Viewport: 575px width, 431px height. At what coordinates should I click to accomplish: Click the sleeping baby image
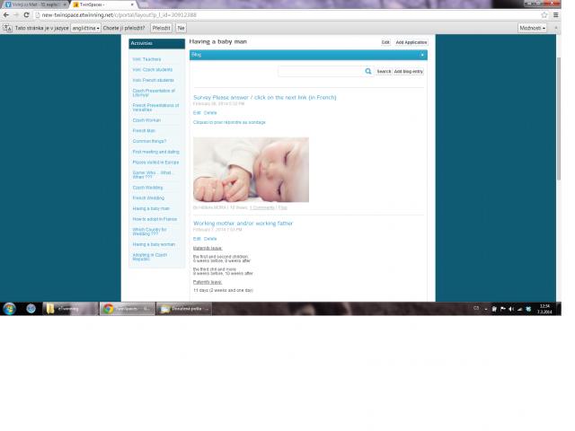(251, 170)
